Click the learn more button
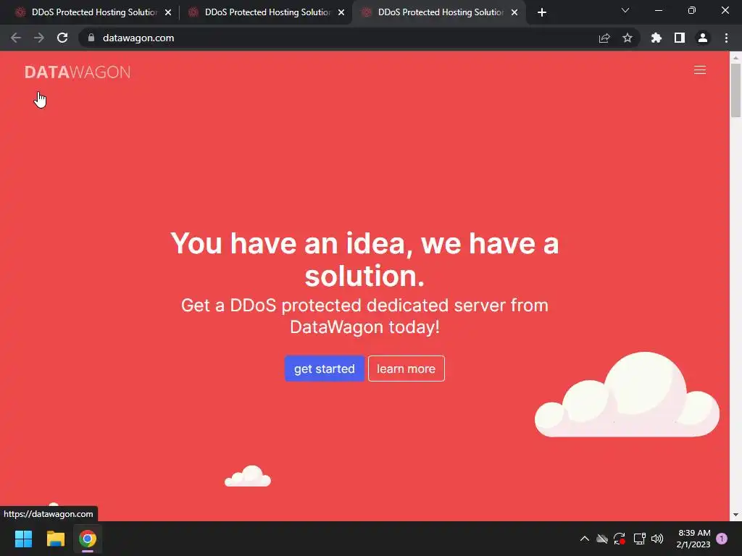This screenshot has width=742, height=556. [x=406, y=368]
